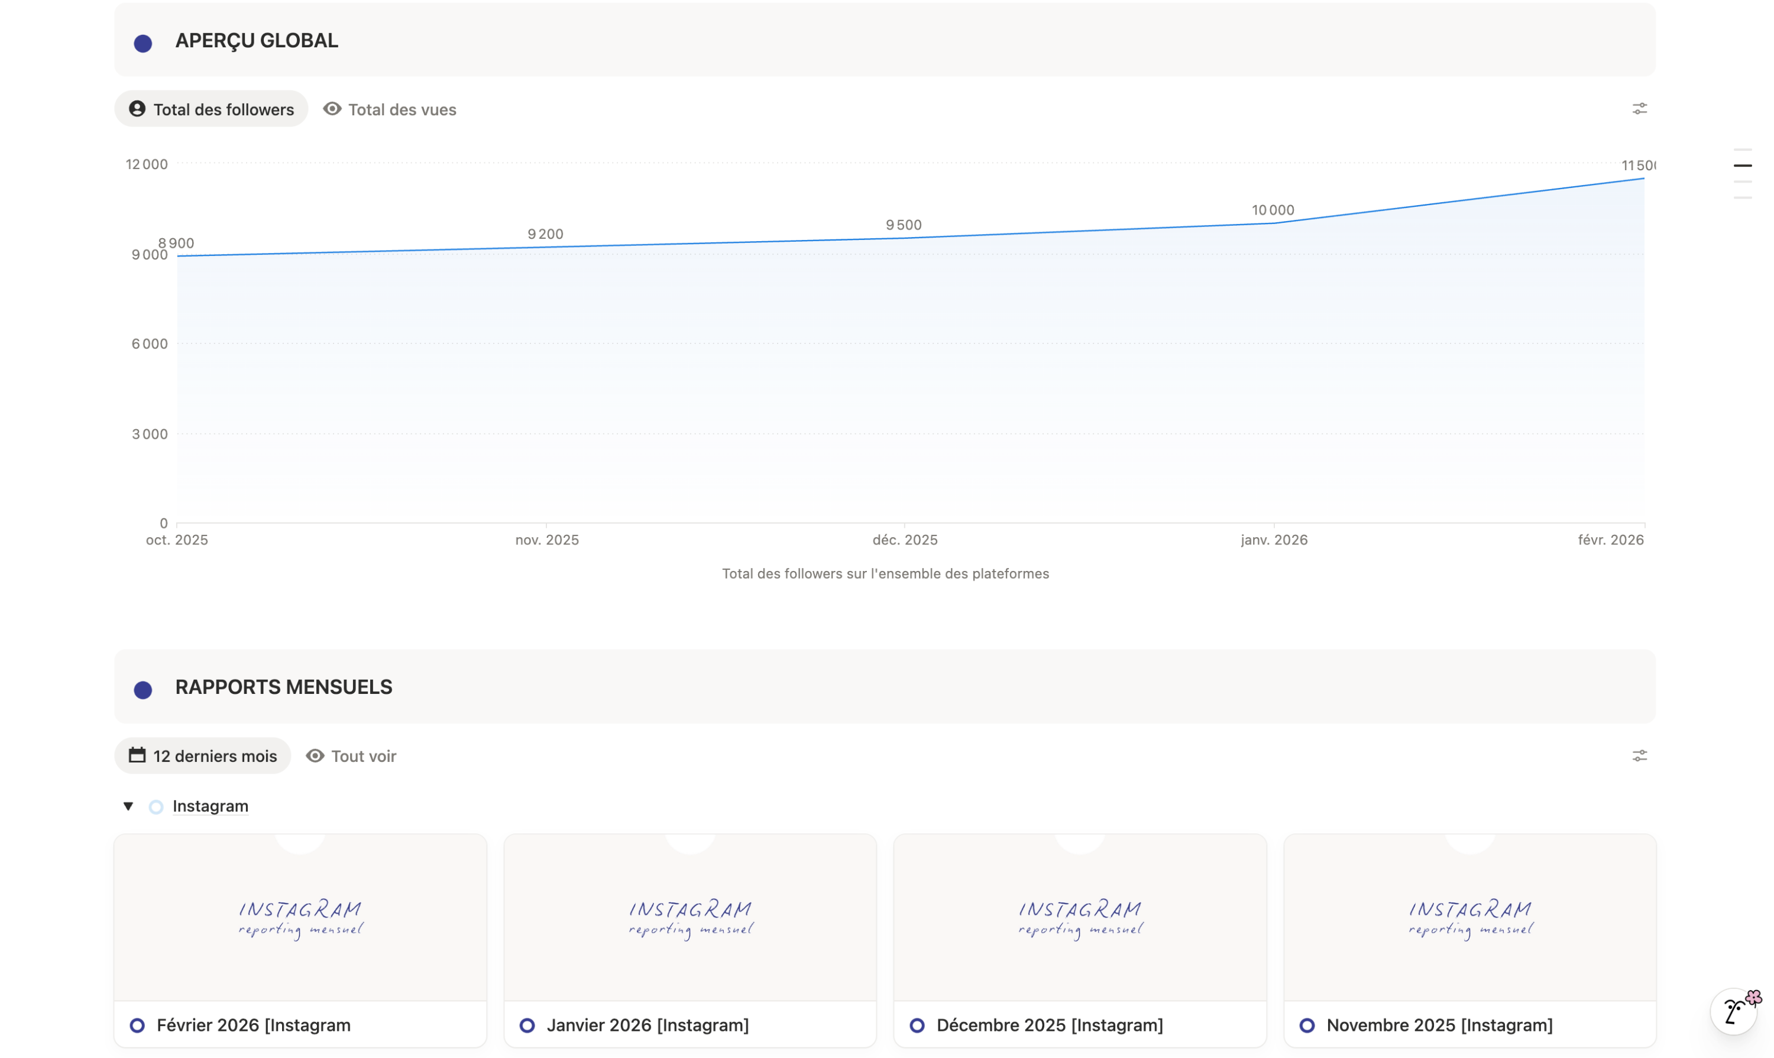1774x1058 pixels.
Task: Open view settings icon in Rapports Mensuels section
Action: (1639, 756)
